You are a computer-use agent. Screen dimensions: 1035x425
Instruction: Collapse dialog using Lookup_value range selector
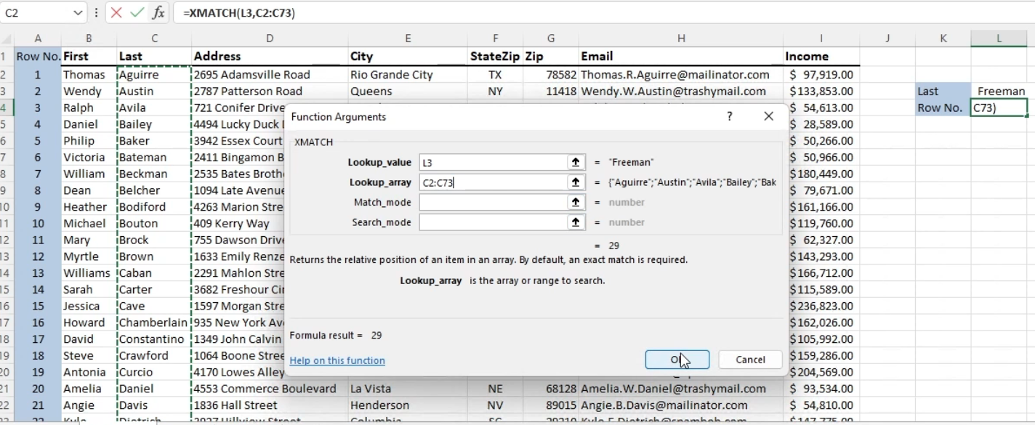coord(576,163)
